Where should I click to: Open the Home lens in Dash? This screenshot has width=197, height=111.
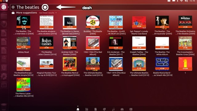point(78,109)
